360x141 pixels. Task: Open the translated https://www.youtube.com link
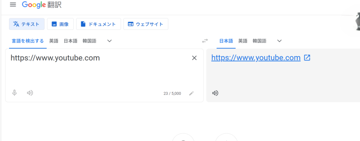pyautogui.click(x=256, y=58)
